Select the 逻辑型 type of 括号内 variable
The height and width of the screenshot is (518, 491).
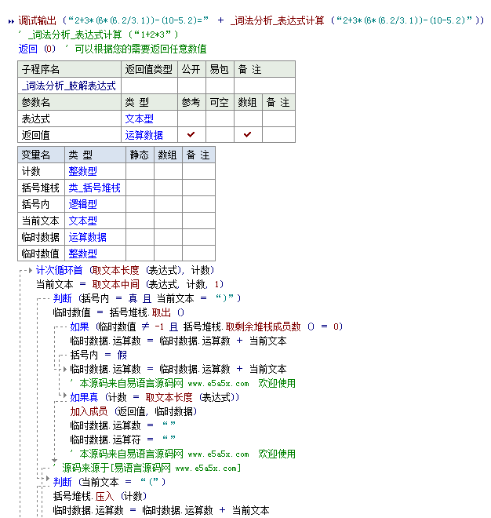click(x=82, y=204)
